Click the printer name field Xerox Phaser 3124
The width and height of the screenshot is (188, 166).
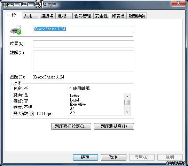point(84,29)
